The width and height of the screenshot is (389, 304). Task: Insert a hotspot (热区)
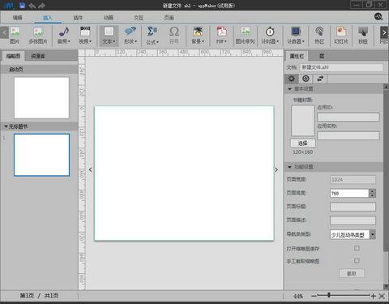click(x=319, y=36)
